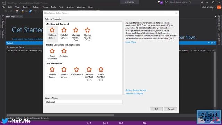
Task: Open the Debug menu
Action: 36,7
